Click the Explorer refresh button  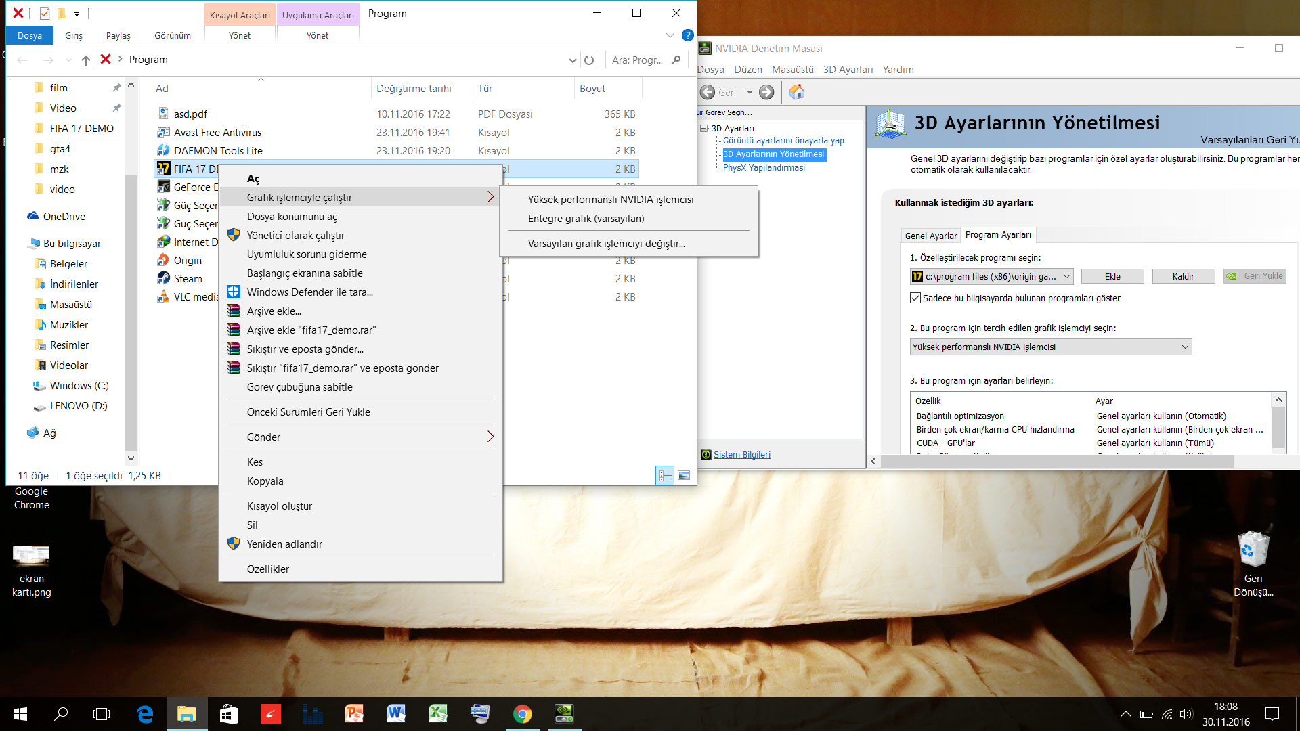[589, 60]
